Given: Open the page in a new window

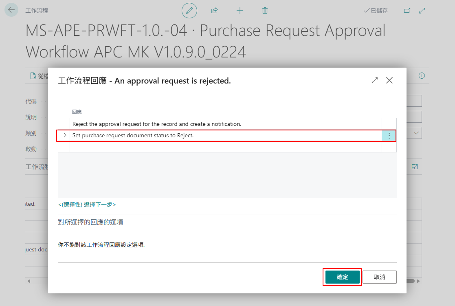Looking at the screenshot, I should click(407, 11).
